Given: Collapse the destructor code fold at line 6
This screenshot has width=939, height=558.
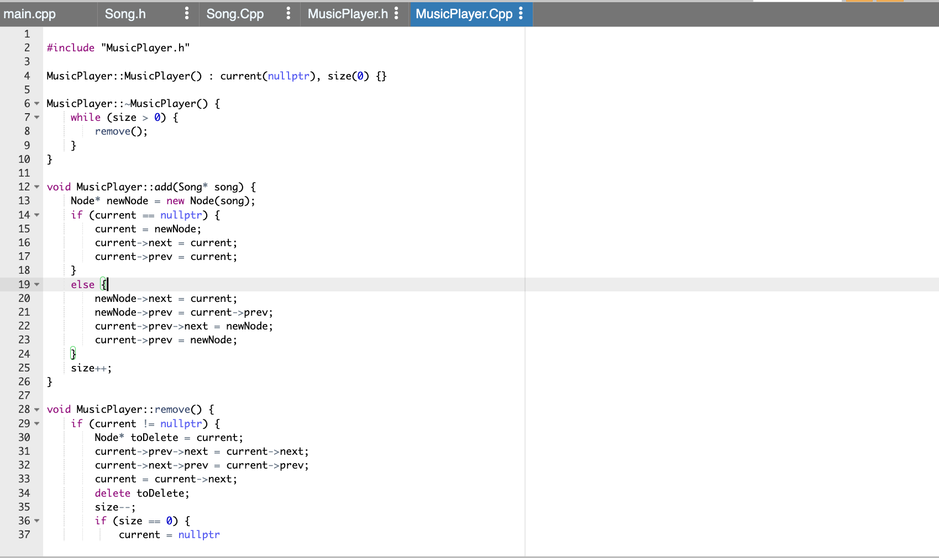Looking at the screenshot, I should [x=36, y=103].
